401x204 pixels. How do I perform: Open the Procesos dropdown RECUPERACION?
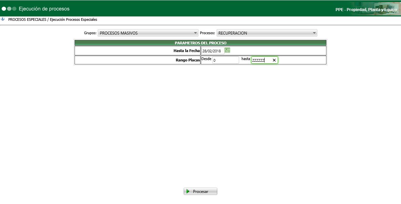click(x=267, y=33)
